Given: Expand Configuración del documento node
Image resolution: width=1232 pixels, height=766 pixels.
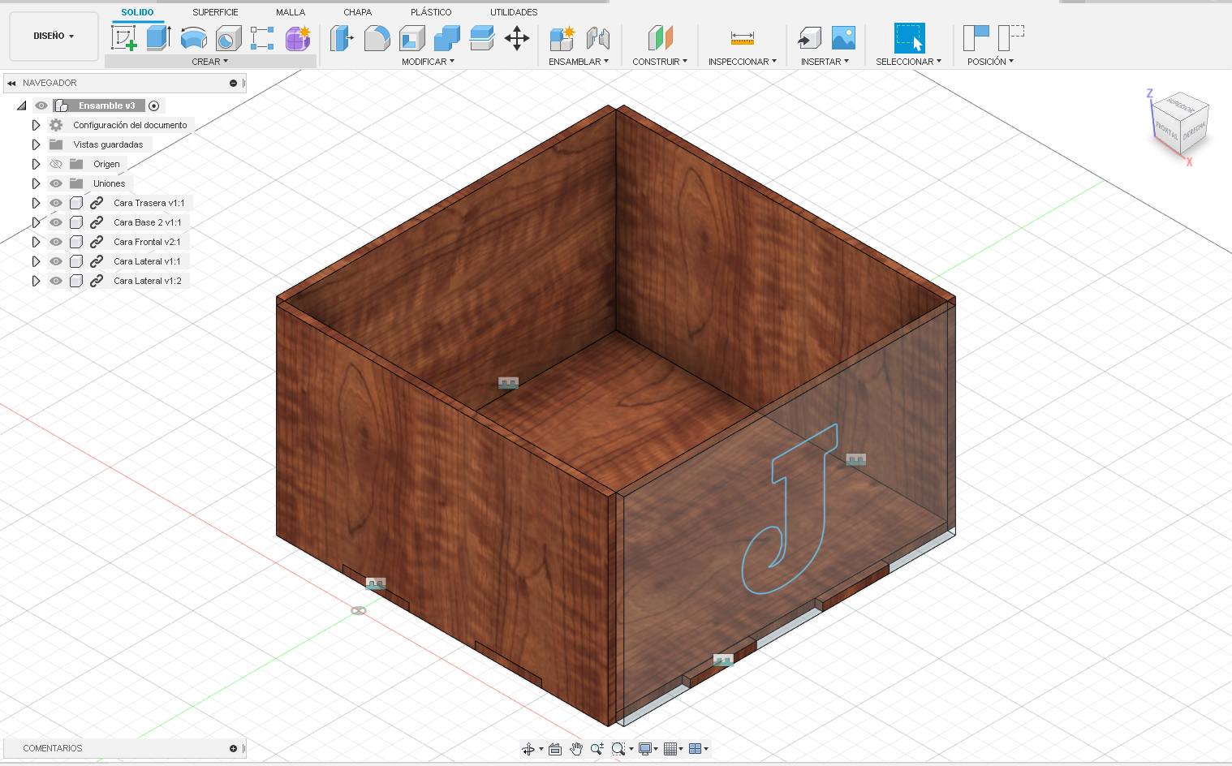Looking at the screenshot, I should point(36,125).
